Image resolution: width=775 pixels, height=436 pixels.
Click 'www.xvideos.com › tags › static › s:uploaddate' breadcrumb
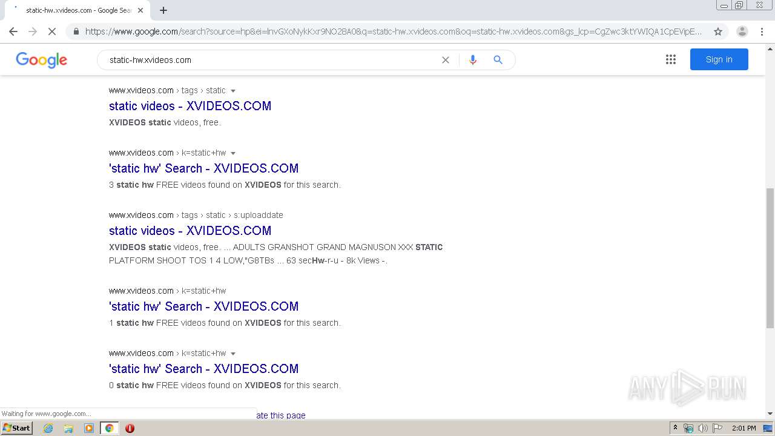(196, 215)
